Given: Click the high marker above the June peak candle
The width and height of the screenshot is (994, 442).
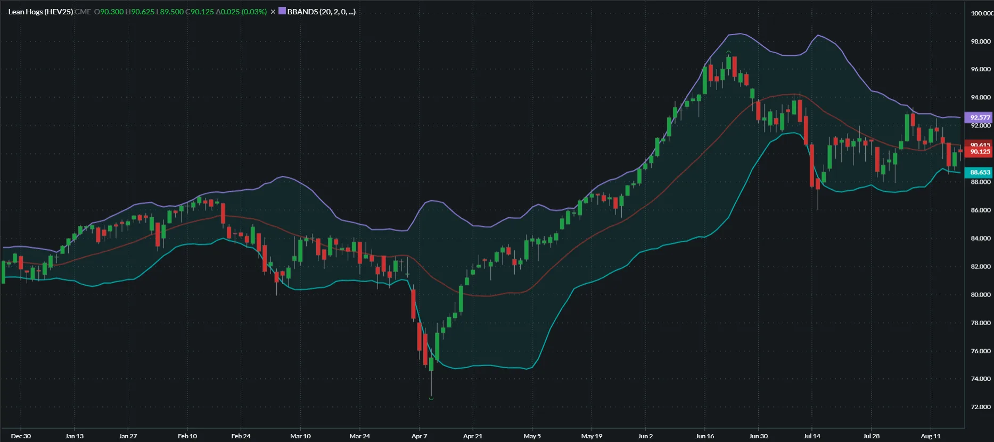Looking at the screenshot, I should point(728,52).
